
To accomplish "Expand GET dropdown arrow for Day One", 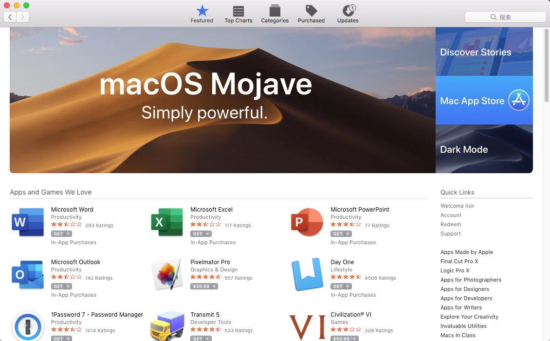I will [x=348, y=287].
